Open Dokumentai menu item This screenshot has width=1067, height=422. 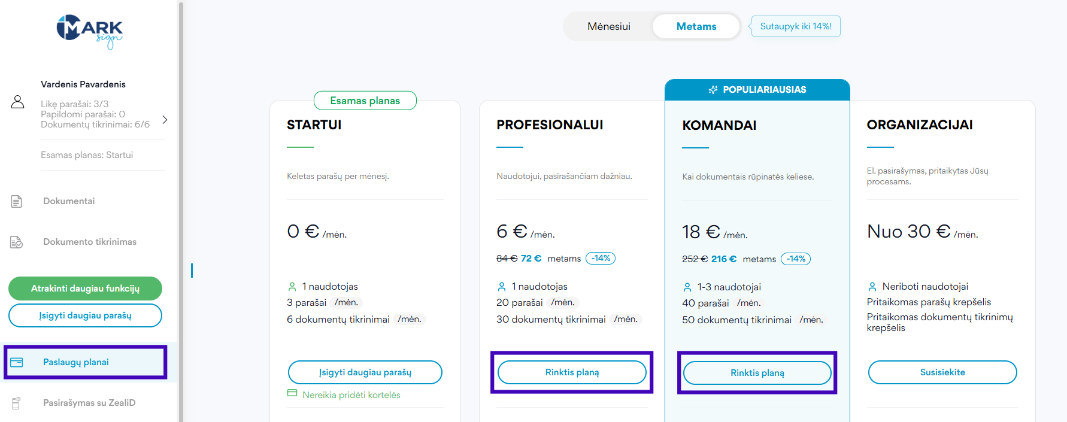(69, 201)
